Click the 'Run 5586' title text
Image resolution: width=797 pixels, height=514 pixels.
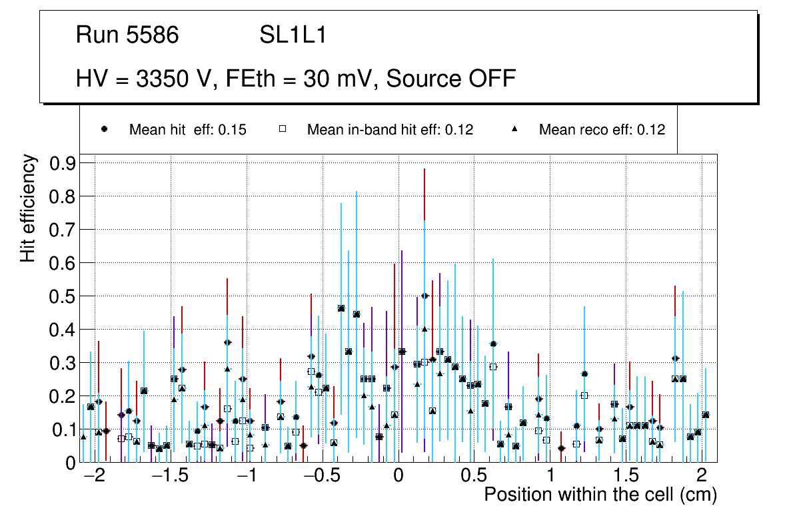tap(127, 35)
